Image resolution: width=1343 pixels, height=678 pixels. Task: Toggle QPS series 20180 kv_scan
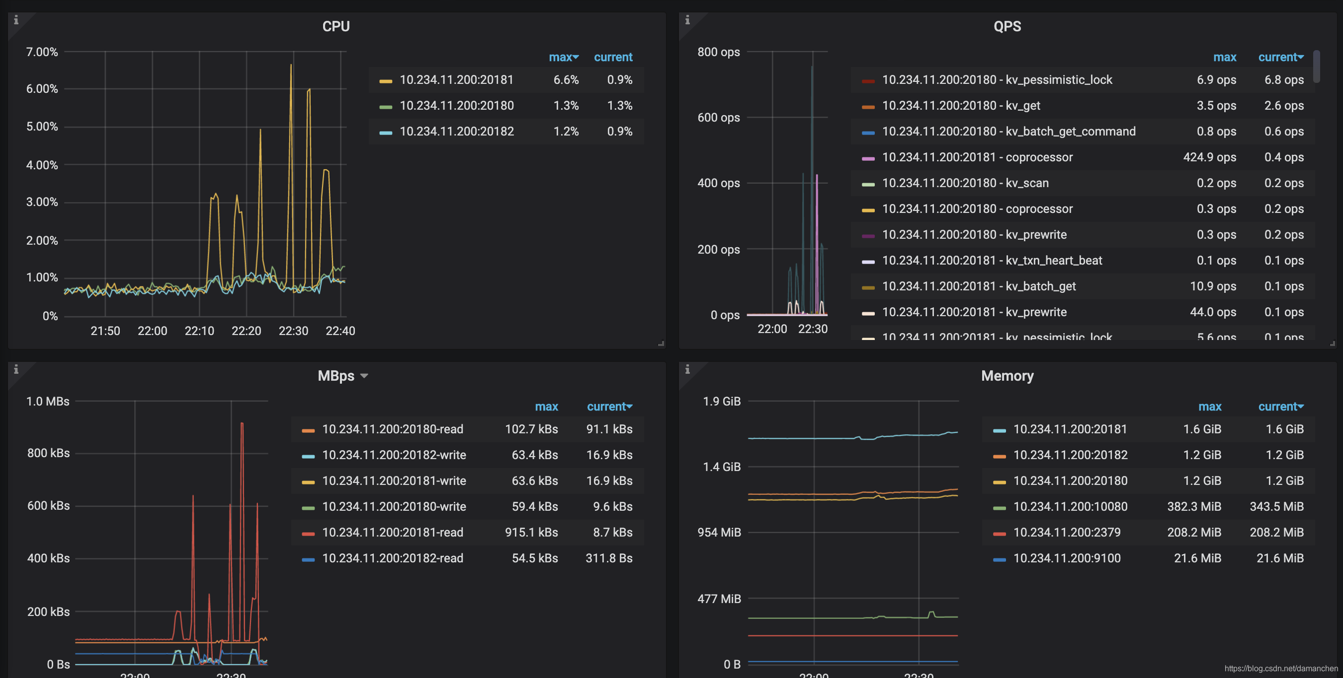[965, 183]
